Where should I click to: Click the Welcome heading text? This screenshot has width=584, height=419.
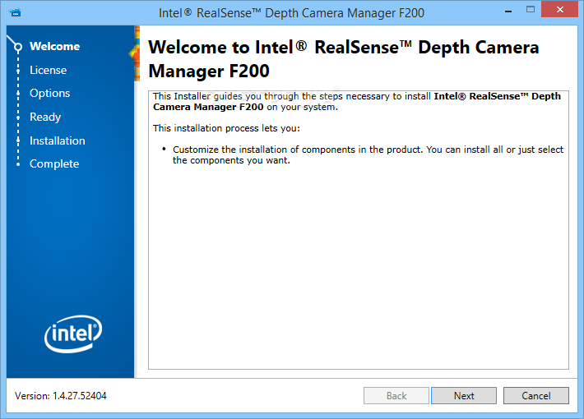(343, 59)
